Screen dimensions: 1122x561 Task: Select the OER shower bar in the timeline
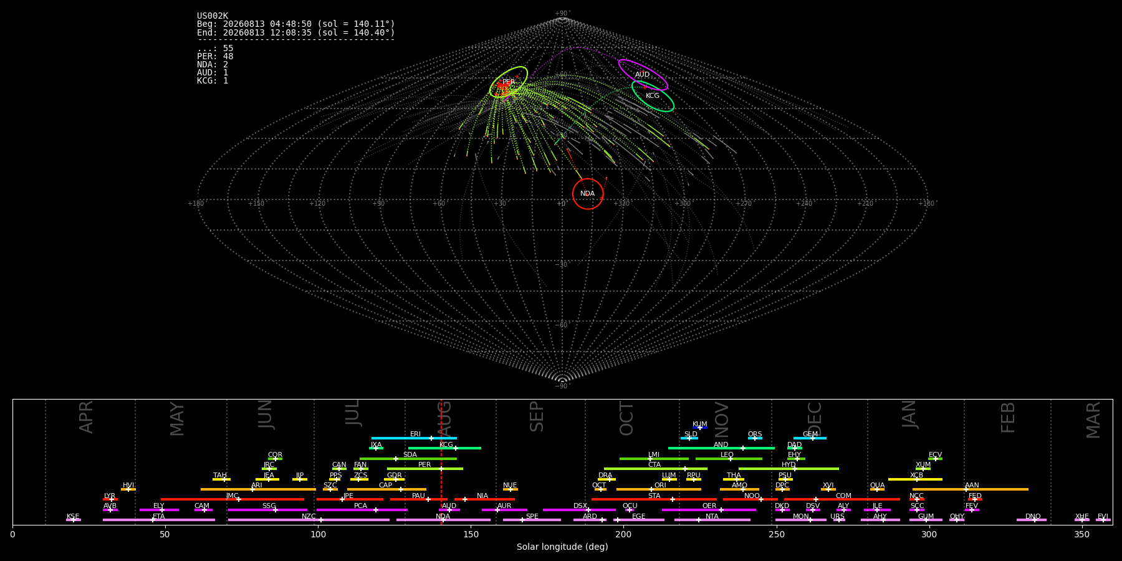[x=709, y=510]
